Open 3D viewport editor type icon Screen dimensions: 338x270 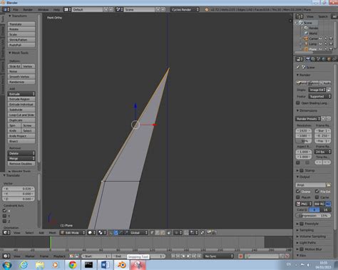click(6, 232)
